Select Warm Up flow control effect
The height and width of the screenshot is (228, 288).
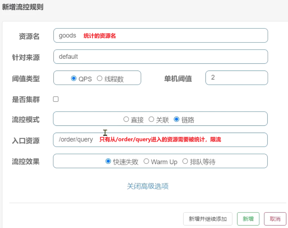[146, 161]
